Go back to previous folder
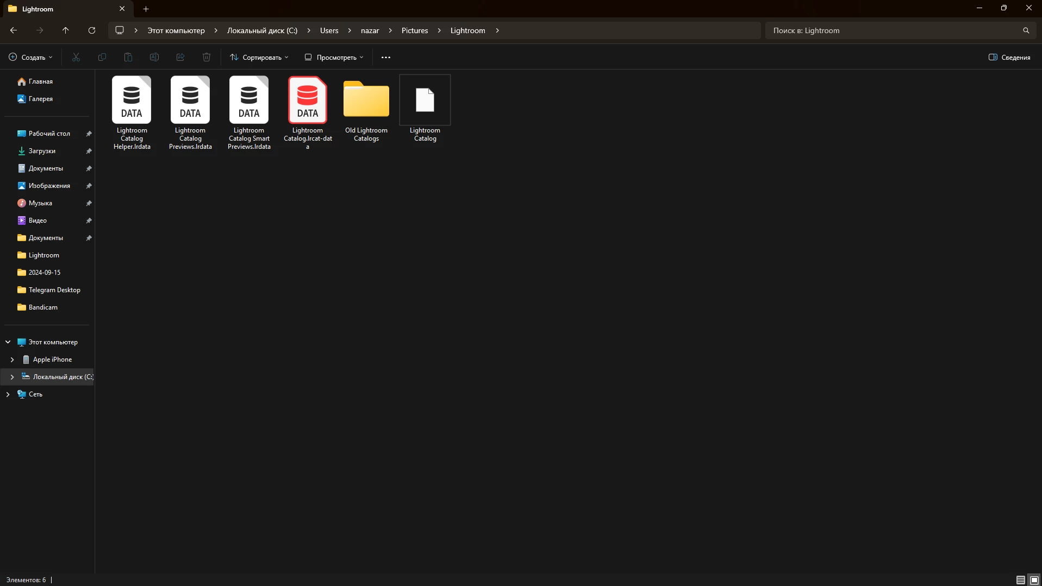The image size is (1042, 586). coord(14,30)
